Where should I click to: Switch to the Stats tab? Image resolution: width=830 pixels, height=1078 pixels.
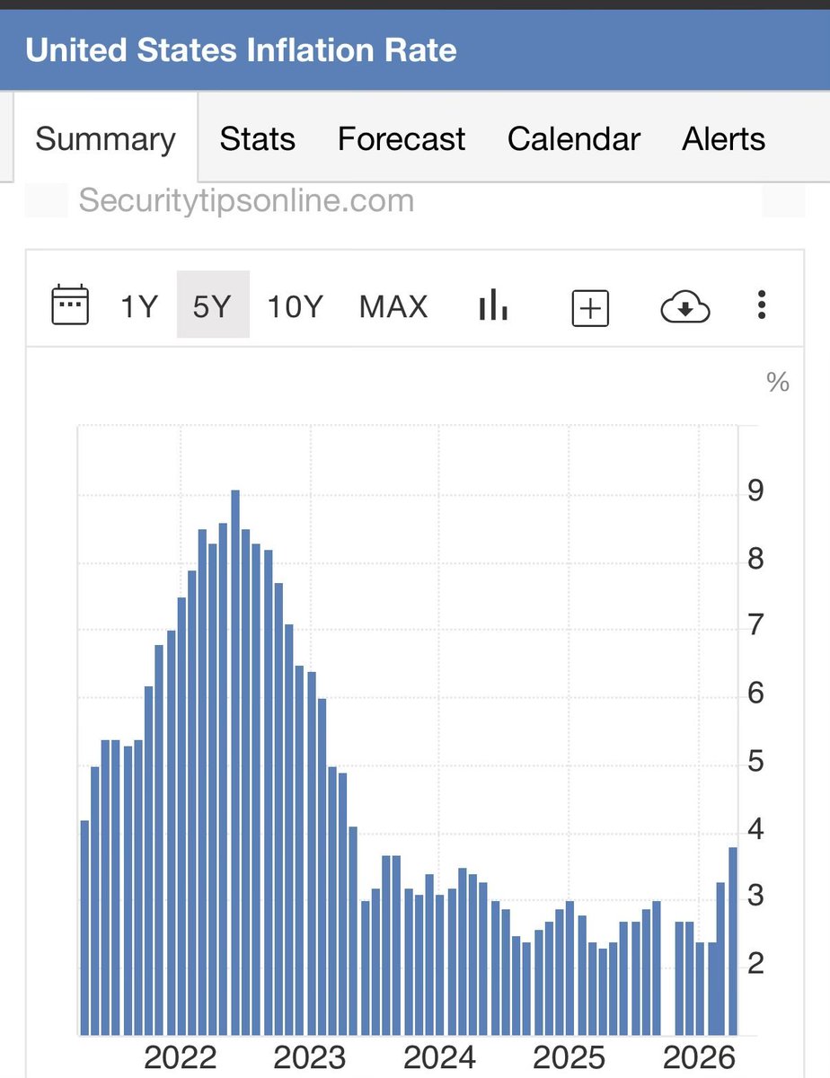[x=258, y=139]
